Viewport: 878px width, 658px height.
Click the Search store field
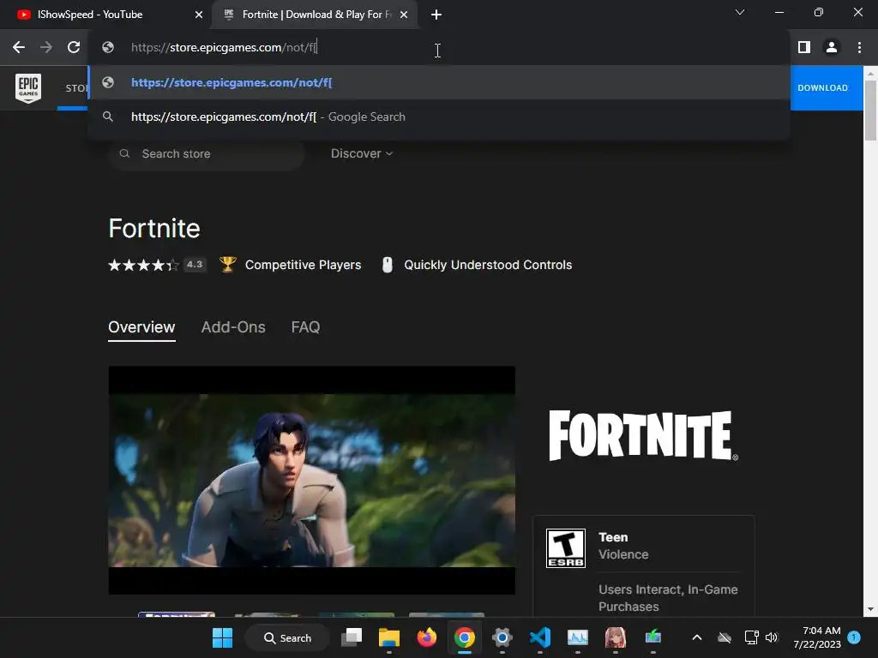click(x=207, y=154)
